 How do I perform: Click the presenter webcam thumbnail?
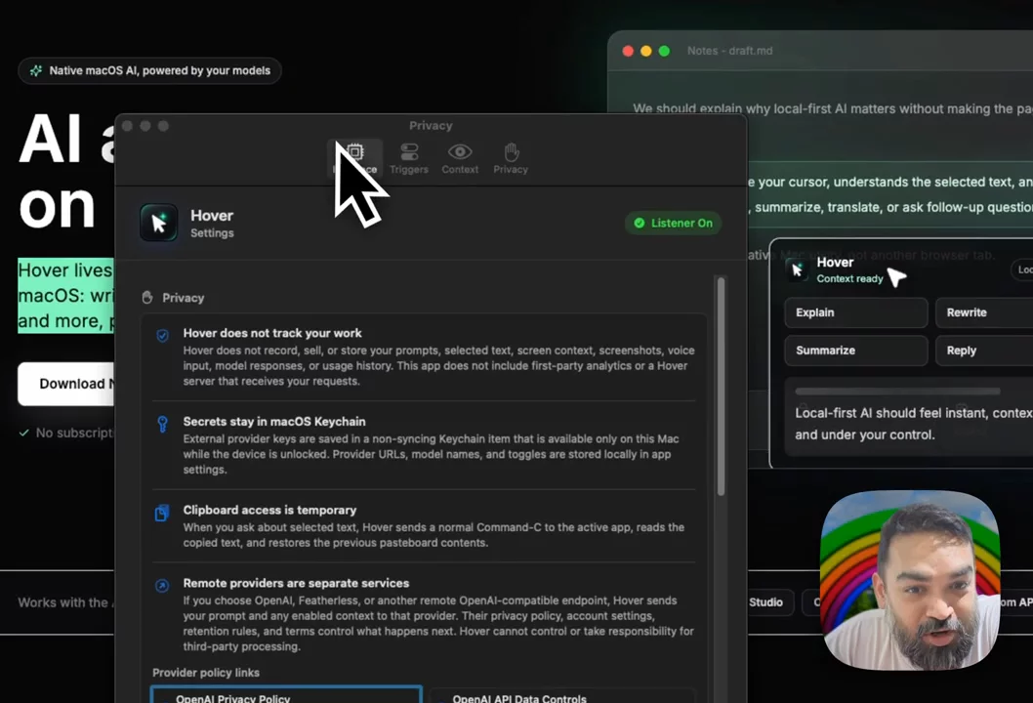click(x=910, y=580)
